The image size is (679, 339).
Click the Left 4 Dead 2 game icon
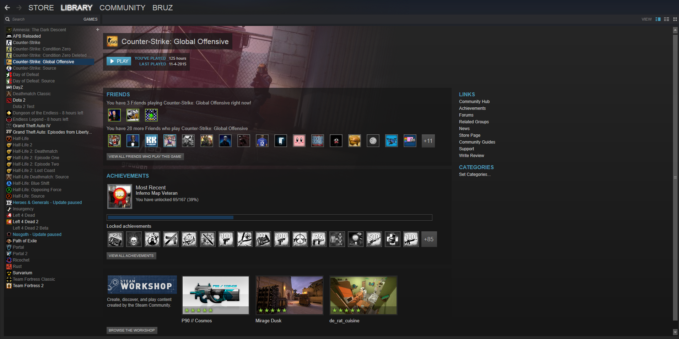pyautogui.click(x=9, y=222)
